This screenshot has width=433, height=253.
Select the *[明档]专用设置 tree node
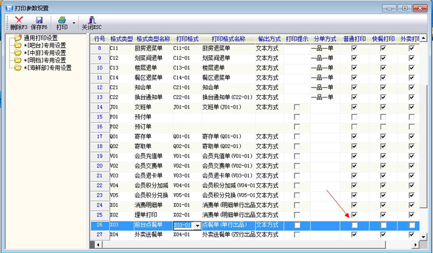tap(45, 60)
